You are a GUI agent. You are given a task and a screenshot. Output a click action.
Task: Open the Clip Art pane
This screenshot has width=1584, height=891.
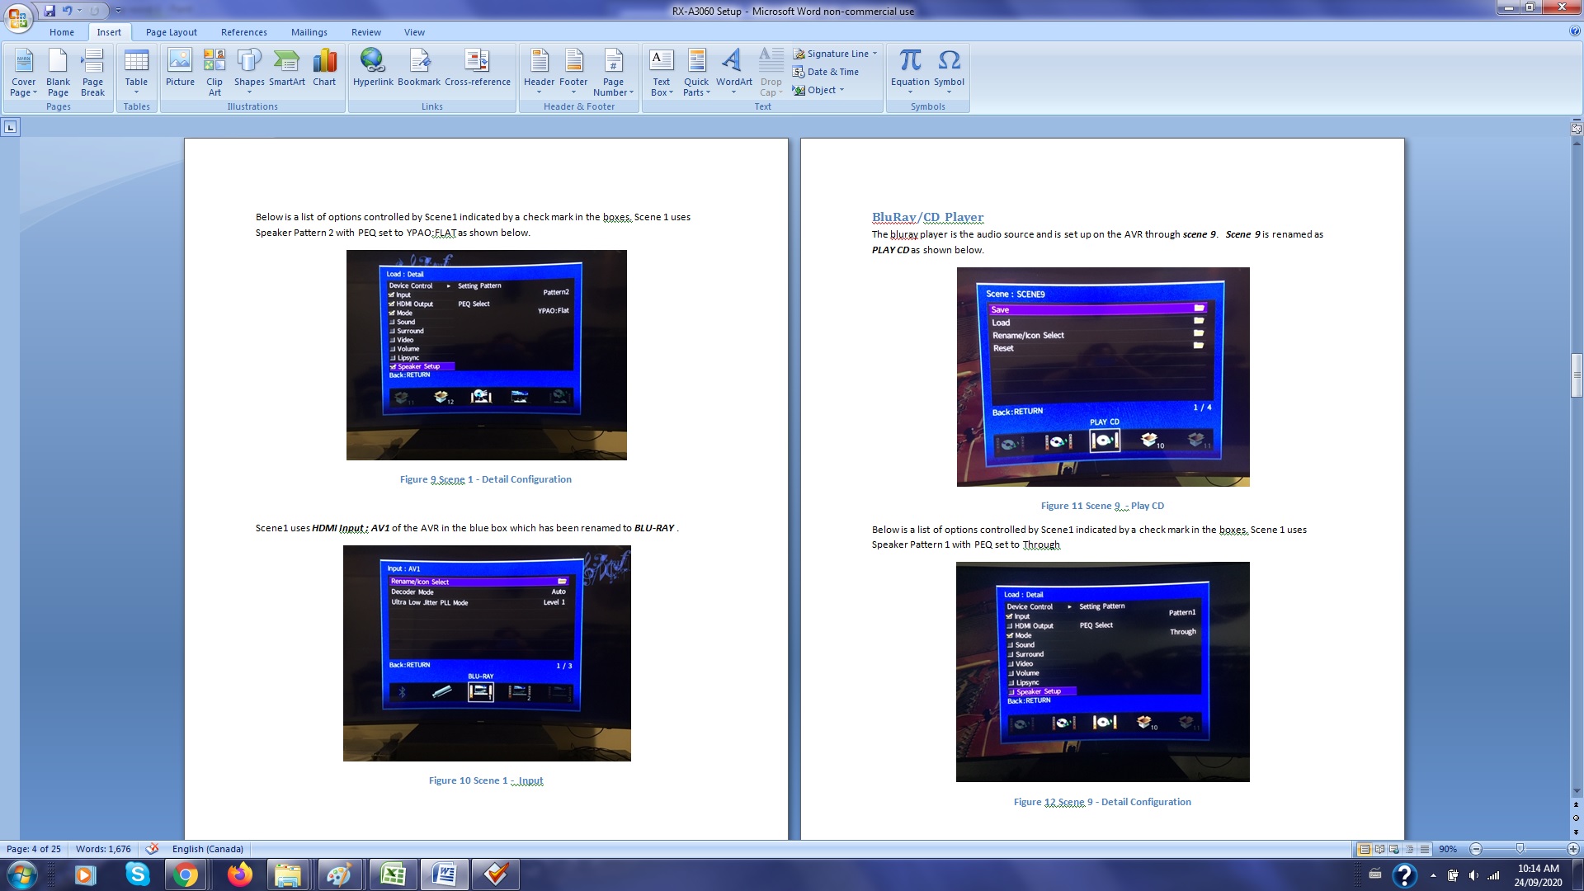pos(214,73)
